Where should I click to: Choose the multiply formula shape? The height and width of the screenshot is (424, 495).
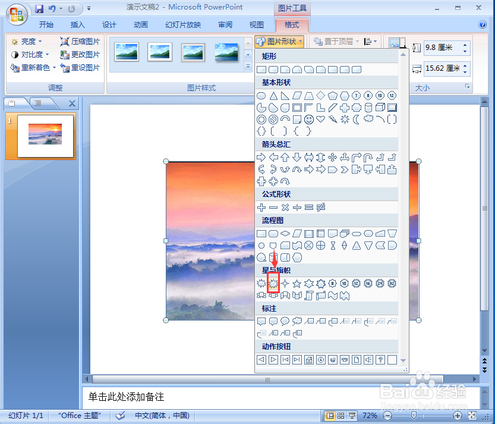285,208
